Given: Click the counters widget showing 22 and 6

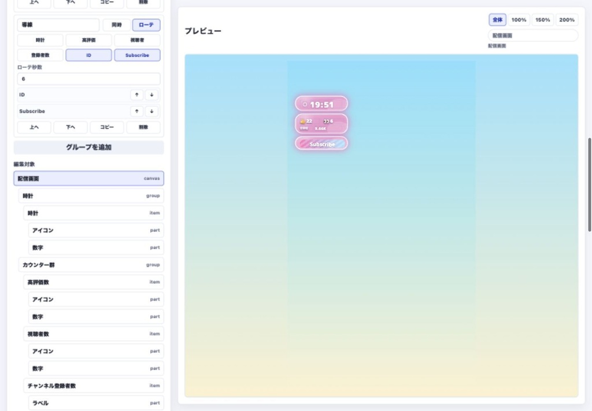Looking at the screenshot, I should pos(321,124).
